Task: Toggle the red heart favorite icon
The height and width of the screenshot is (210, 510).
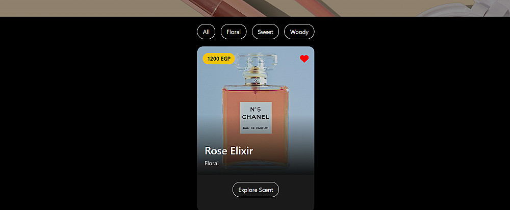Action: click(304, 59)
